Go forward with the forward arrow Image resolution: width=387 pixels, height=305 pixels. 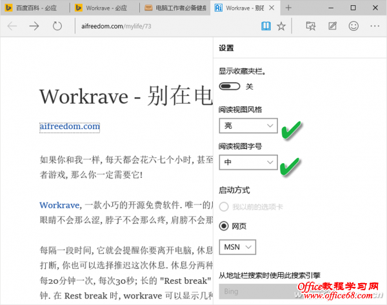coord(34,26)
